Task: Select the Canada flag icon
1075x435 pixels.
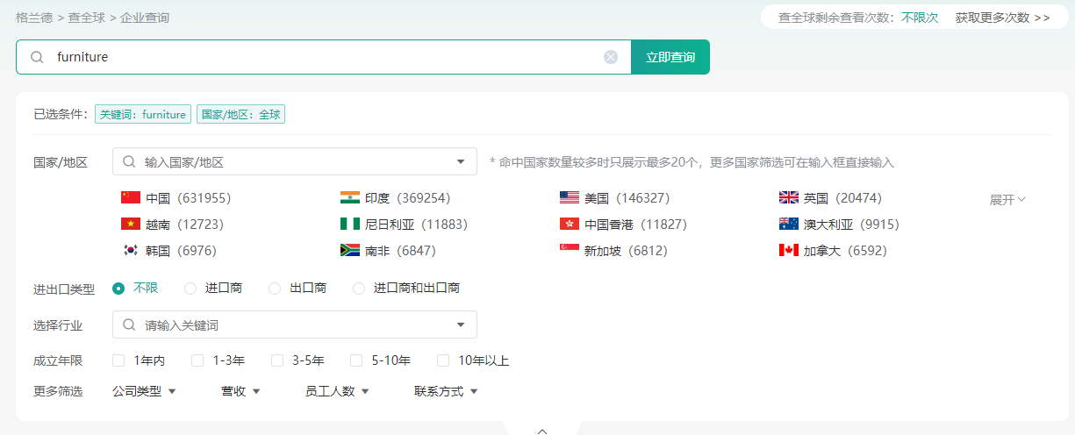Action: pos(789,250)
